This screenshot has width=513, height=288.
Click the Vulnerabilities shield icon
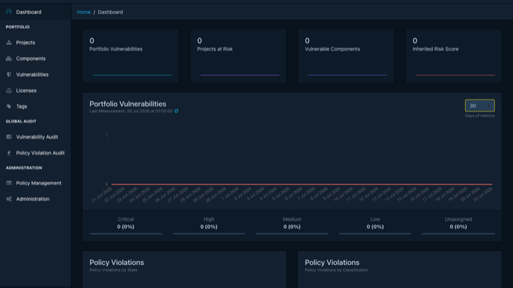click(9, 75)
